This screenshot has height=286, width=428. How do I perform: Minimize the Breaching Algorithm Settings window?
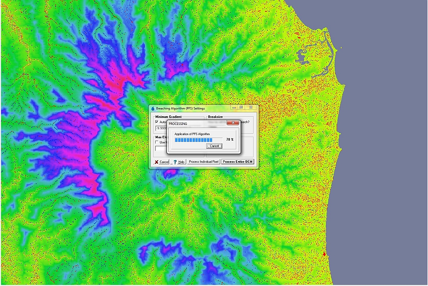click(x=234, y=108)
